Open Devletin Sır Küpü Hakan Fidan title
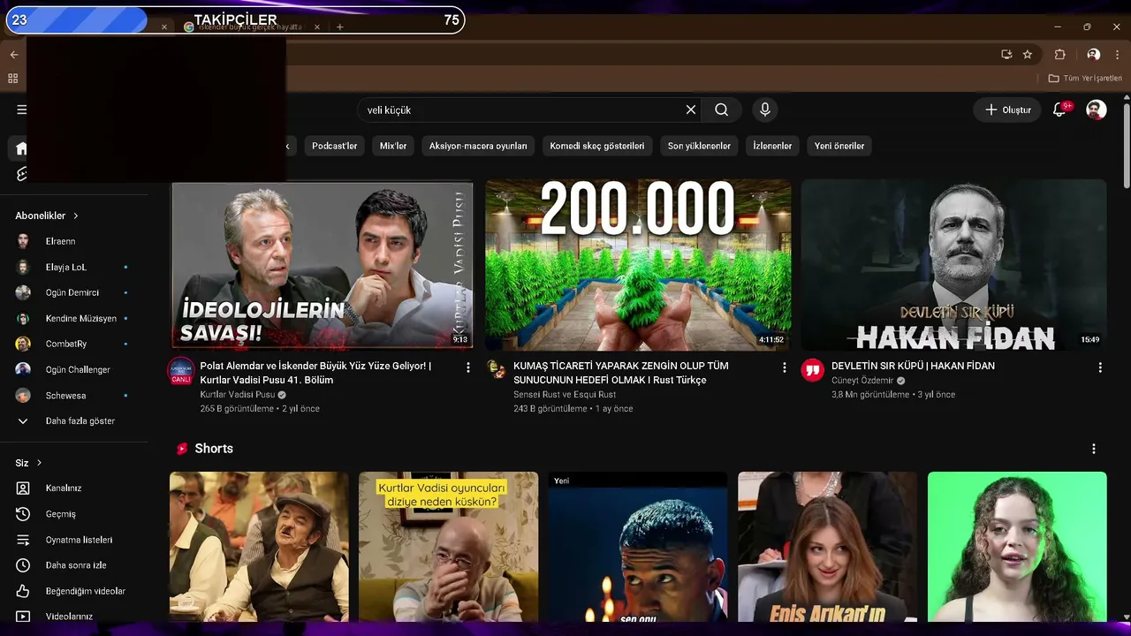 [913, 366]
